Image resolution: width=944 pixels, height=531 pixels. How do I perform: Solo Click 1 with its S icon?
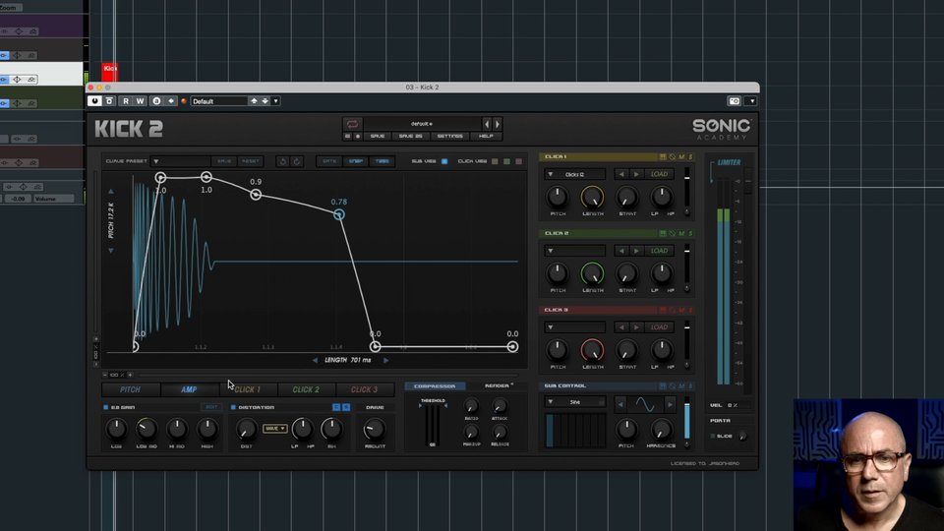(690, 157)
